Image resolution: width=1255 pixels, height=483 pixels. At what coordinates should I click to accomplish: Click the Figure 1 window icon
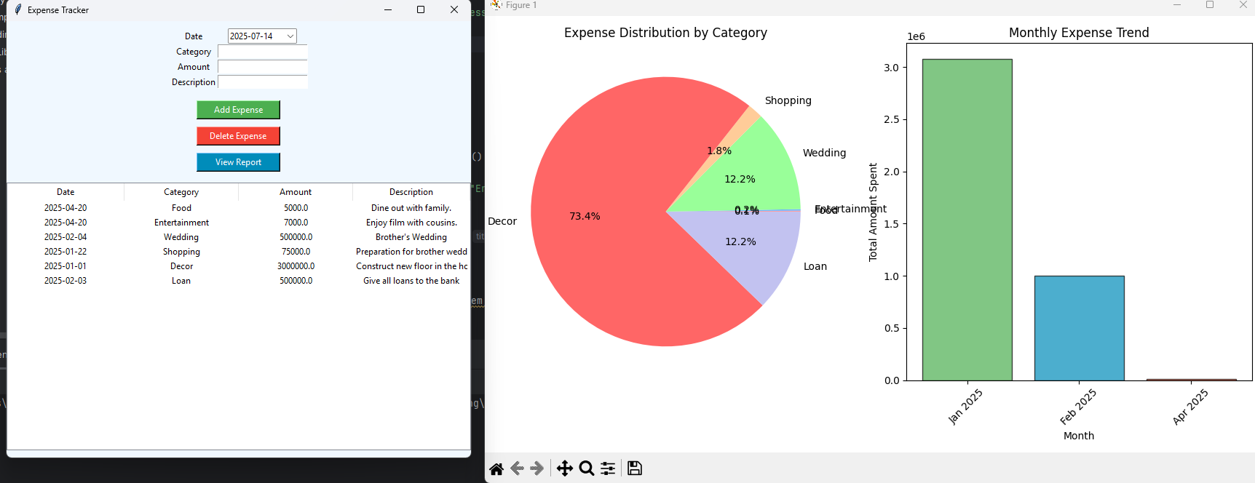point(496,5)
